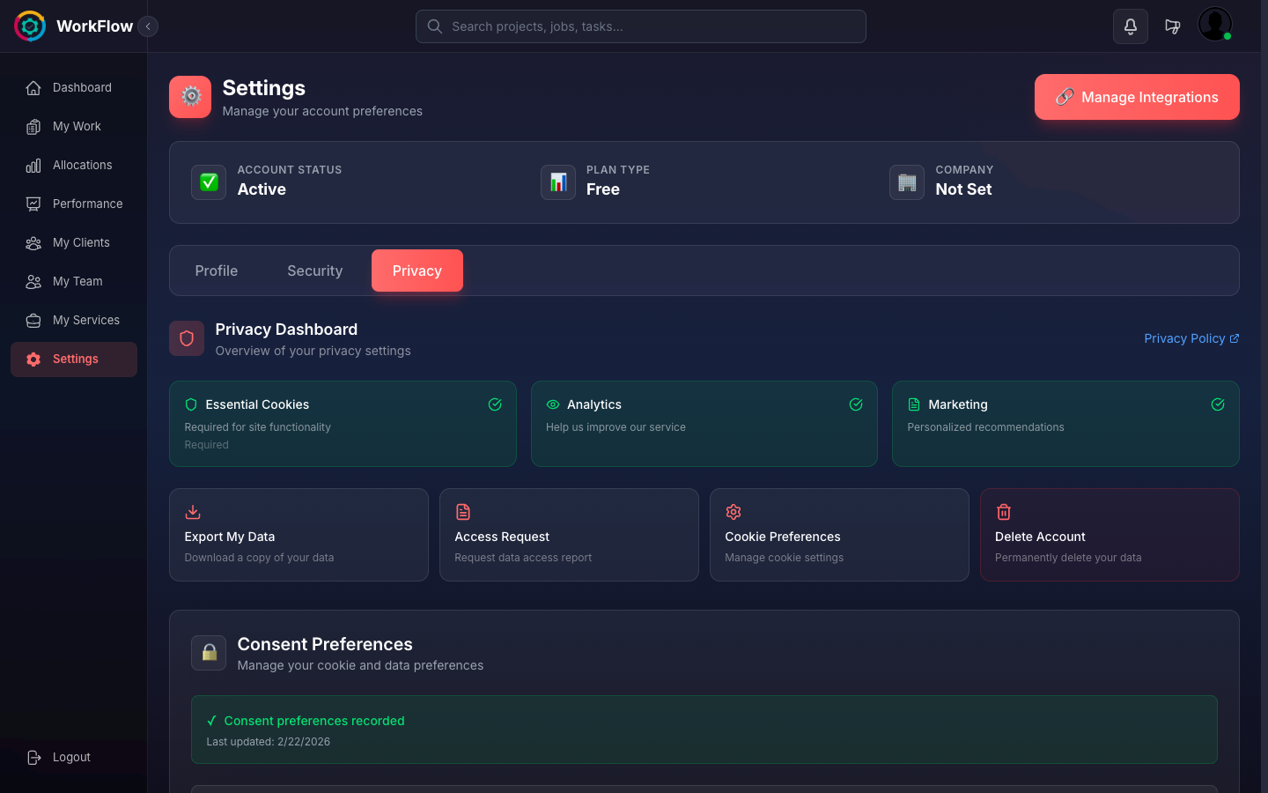Collapse the sidebar with the chevron

[x=148, y=26]
